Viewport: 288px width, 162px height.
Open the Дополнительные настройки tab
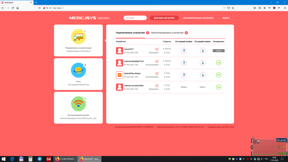point(198,18)
